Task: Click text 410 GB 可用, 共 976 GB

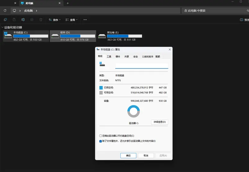Action: (x=74, y=40)
